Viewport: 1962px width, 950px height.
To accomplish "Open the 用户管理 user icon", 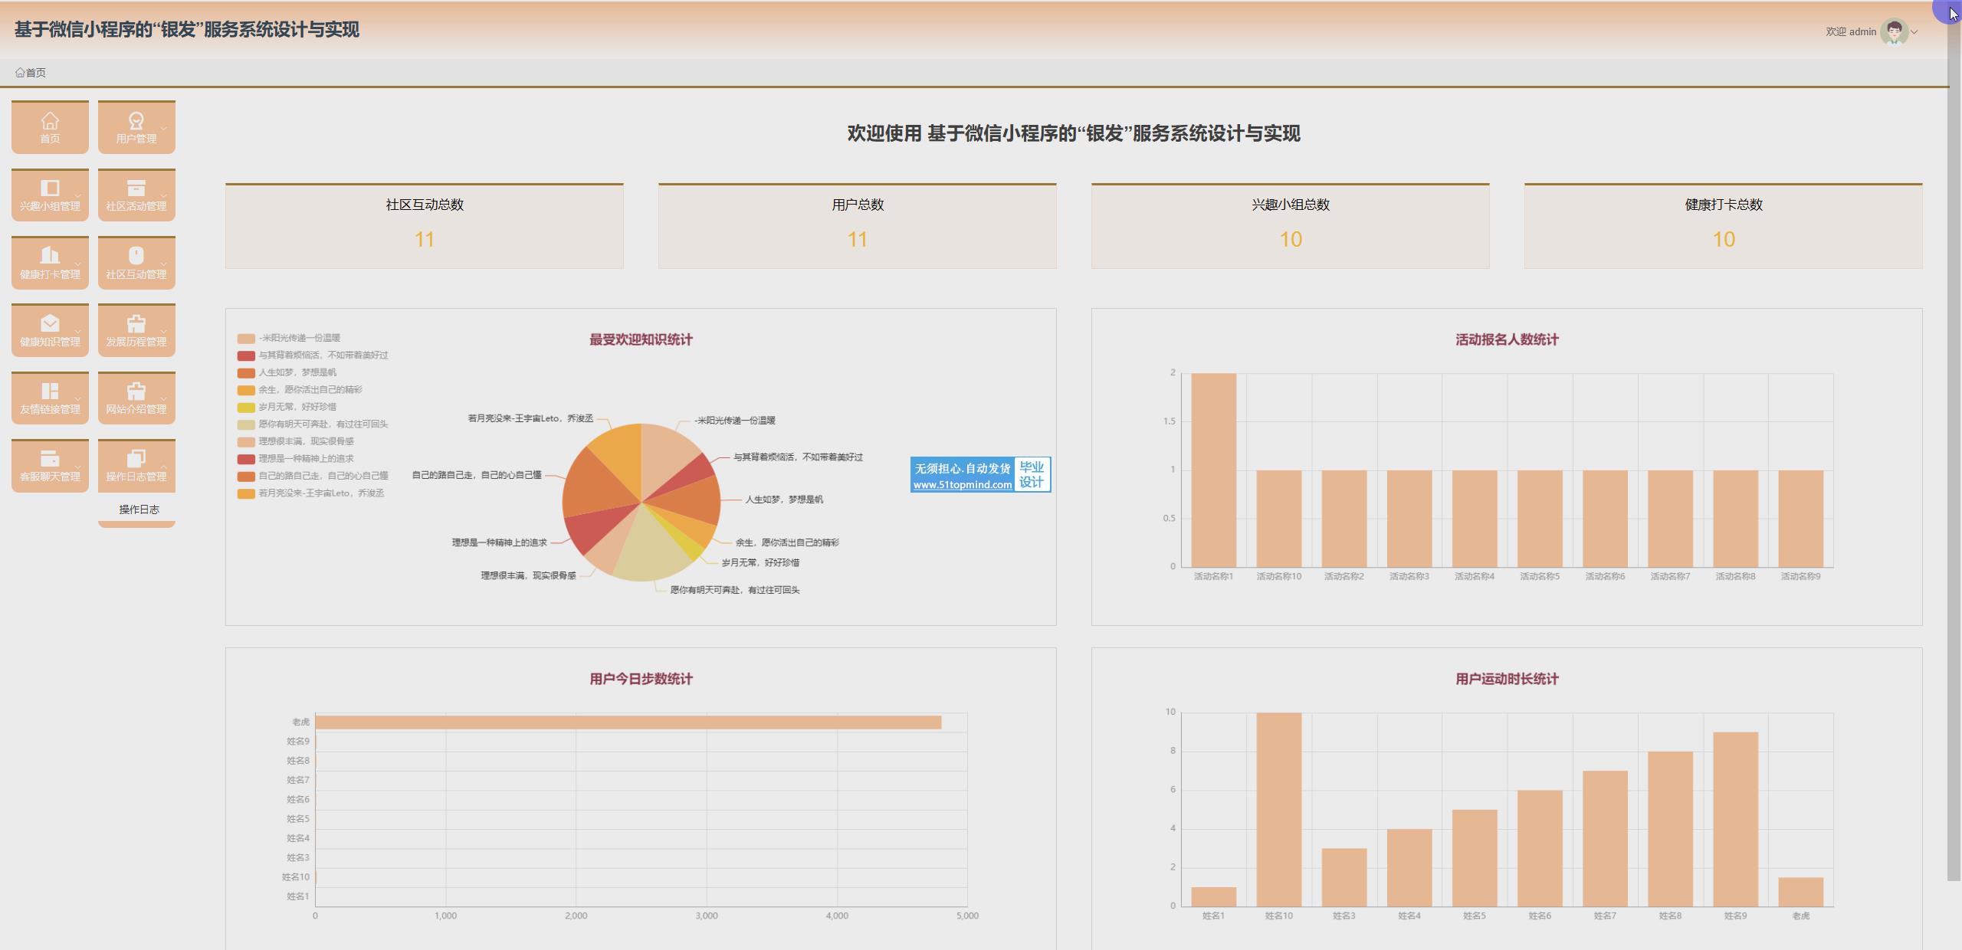I will coord(136,121).
